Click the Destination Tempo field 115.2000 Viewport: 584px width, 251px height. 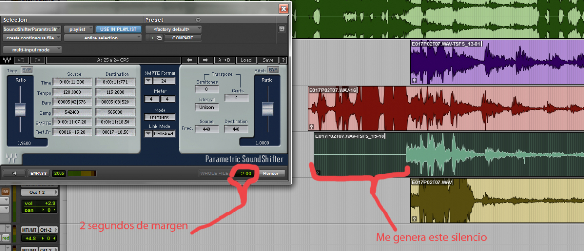115,93
